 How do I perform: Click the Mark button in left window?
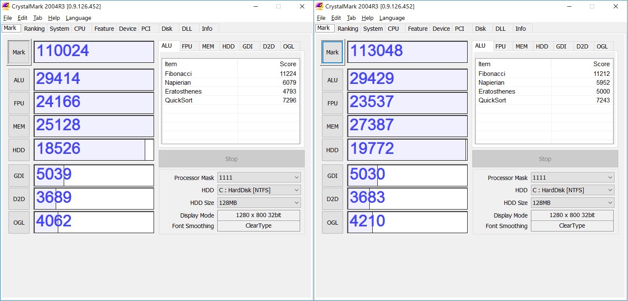(19, 52)
